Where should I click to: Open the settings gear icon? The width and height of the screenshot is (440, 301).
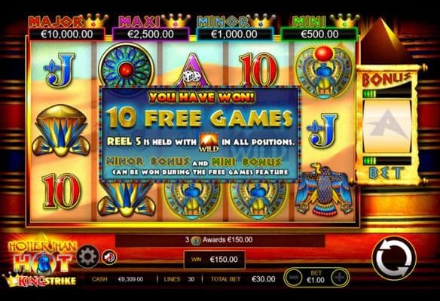[87, 257]
